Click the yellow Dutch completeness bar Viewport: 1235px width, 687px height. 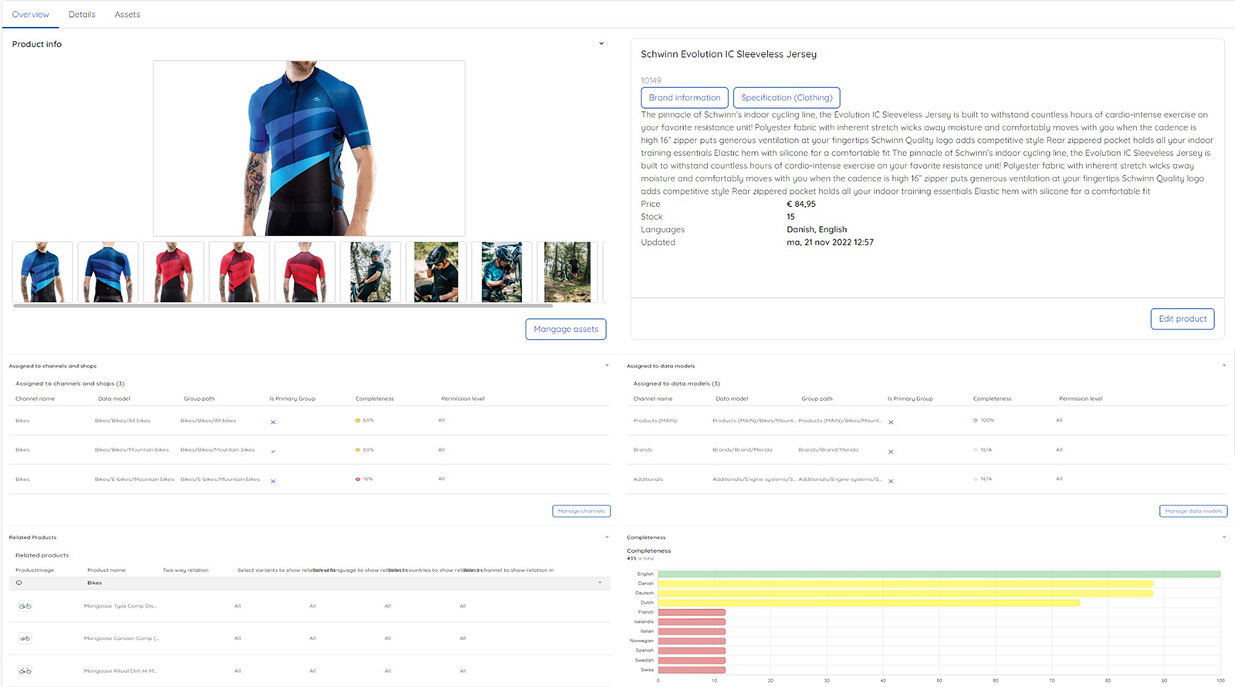click(869, 603)
